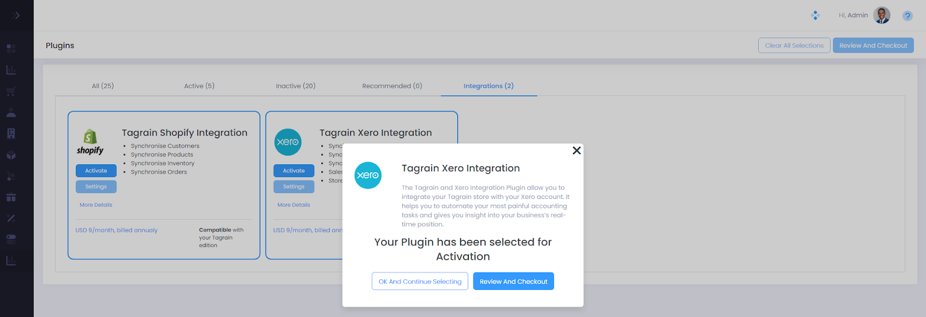The height and width of the screenshot is (317, 926).
Task: Click 'Compatible with your Tagrain edition' text
Action: point(221,237)
